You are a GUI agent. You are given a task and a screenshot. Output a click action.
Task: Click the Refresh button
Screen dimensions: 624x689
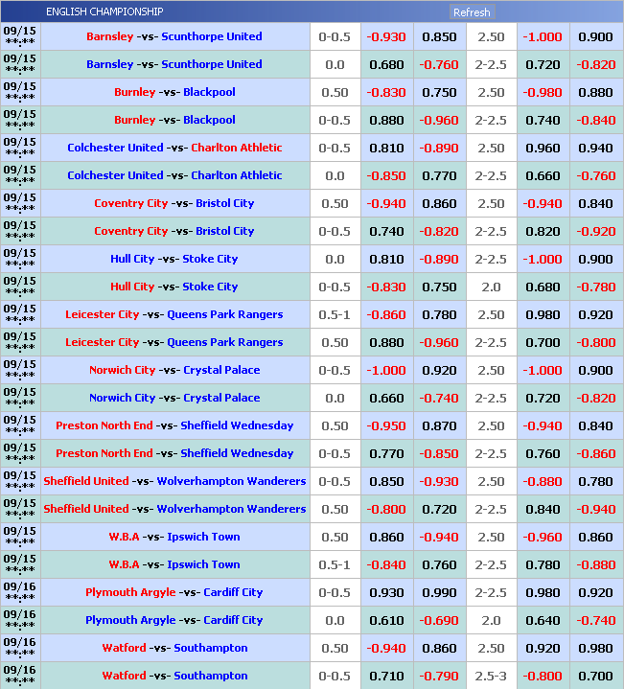(472, 12)
